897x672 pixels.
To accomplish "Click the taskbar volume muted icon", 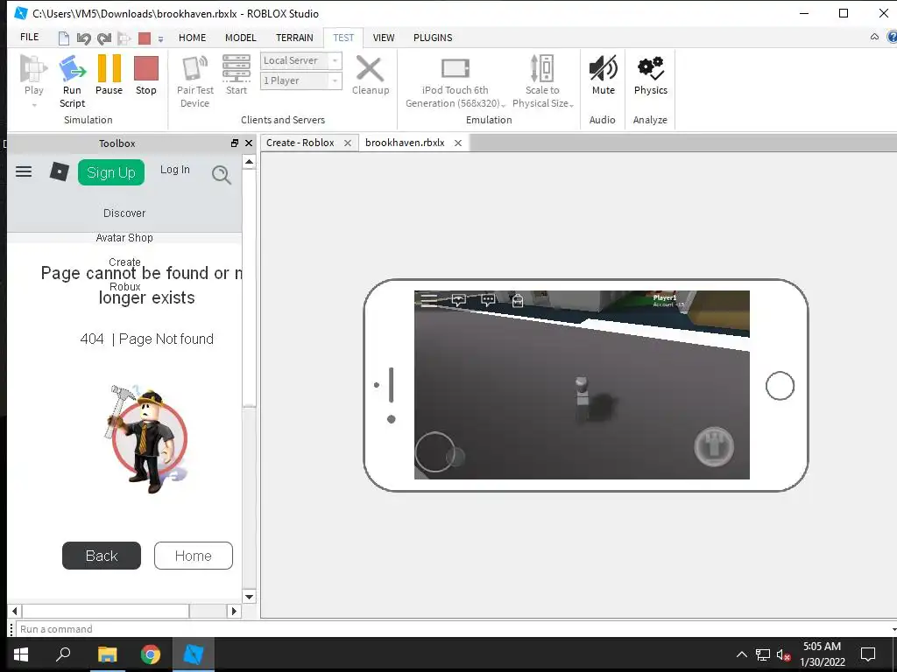I will 783,654.
